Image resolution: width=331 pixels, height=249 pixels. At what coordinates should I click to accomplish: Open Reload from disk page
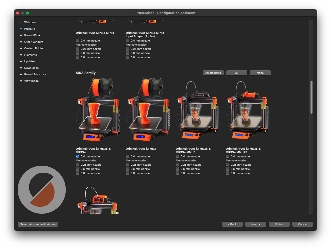pos(35,74)
